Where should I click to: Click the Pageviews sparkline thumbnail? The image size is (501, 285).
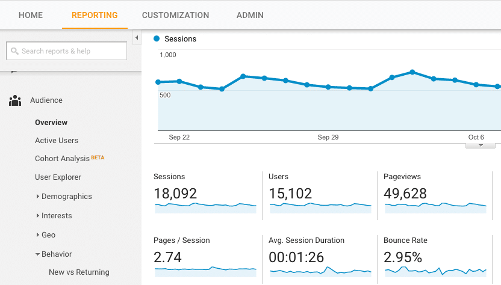(x=435, y=208)
